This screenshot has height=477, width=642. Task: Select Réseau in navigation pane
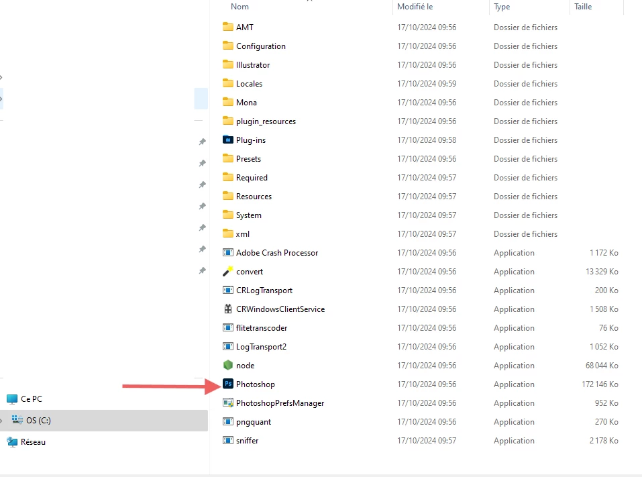(33, 442)
